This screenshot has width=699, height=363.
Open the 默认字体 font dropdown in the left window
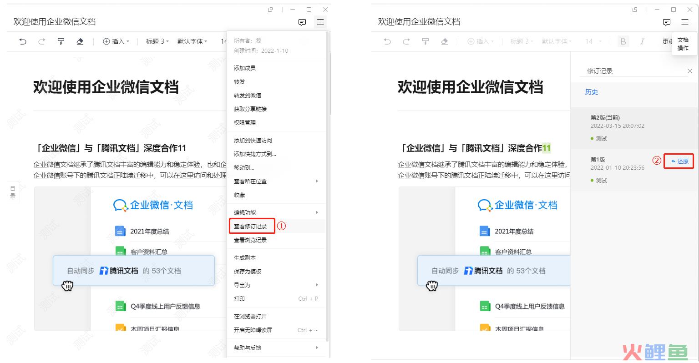192,41
